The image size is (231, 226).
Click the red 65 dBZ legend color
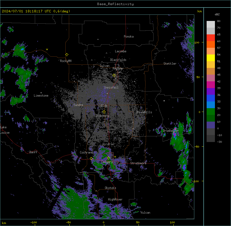click(x=211, y=38)
